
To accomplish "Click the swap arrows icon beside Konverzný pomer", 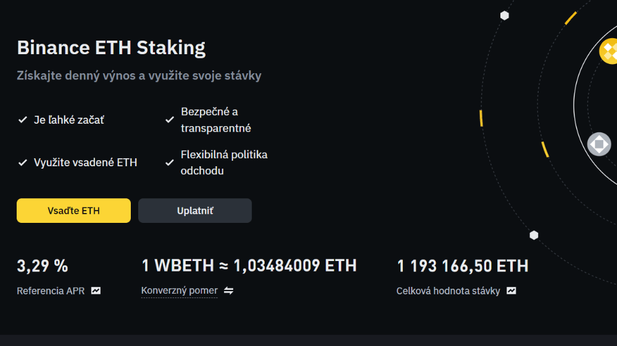I will click(x=228, y=291).
